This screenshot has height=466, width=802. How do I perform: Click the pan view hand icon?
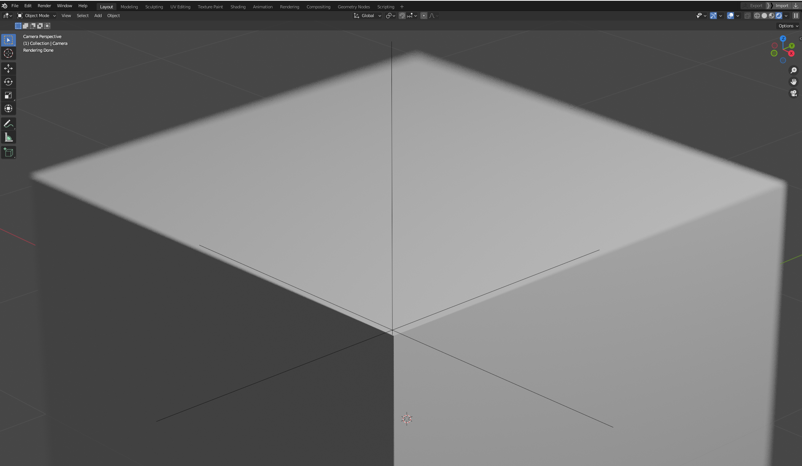point(794,82)
